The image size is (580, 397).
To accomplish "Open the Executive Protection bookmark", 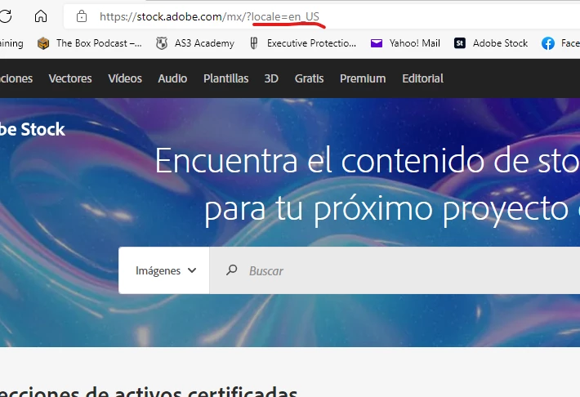I will (x=302, y=43).
